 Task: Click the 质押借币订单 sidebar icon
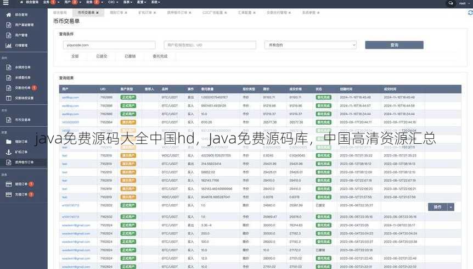coord(9,162)
